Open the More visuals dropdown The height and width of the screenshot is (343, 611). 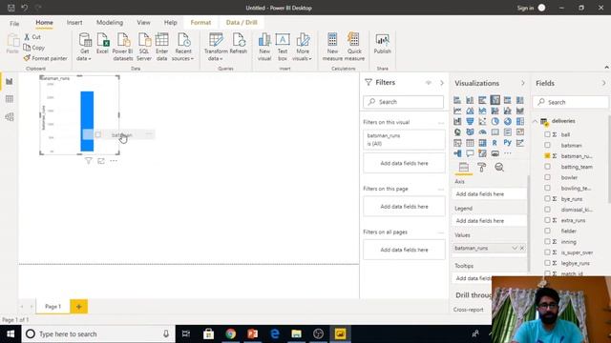[x=303, y=47]
